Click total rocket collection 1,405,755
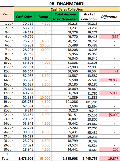Screen dimensions: 120x161 click(x=89, y=158)
